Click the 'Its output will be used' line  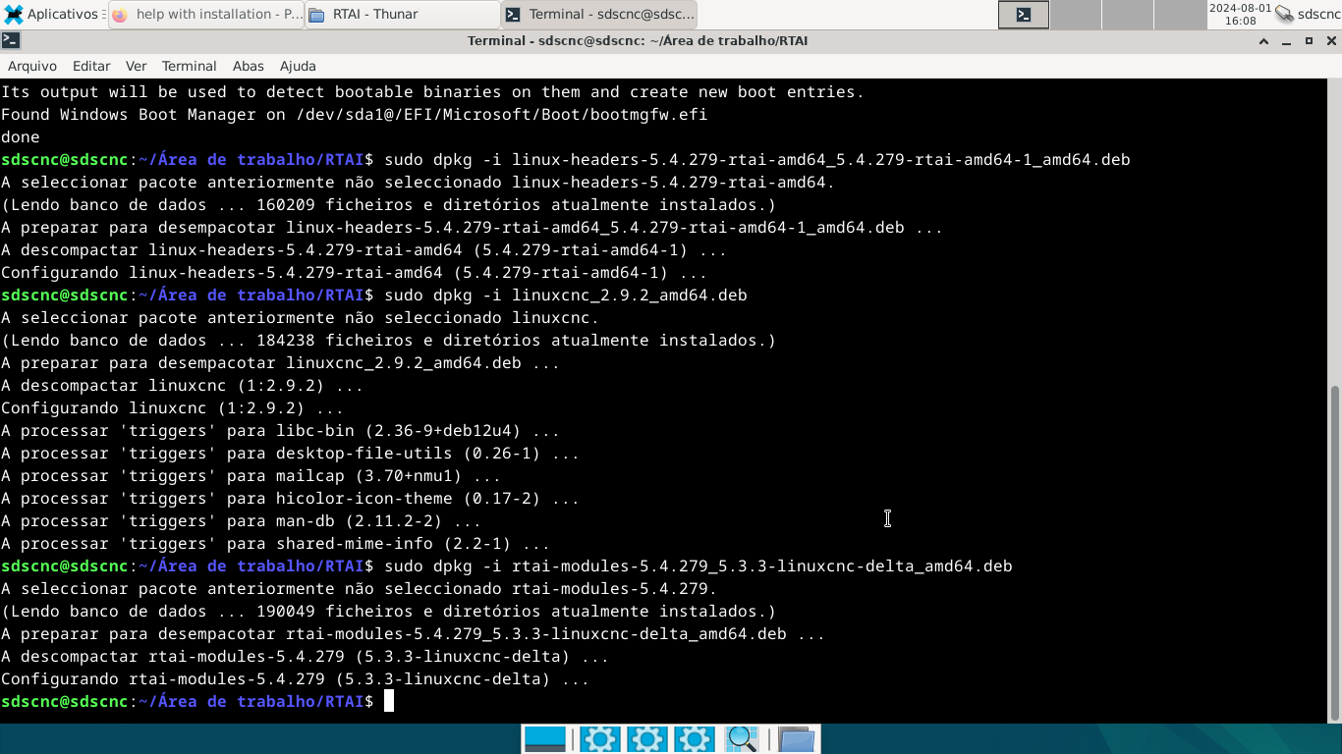pyautogui.click(x=433, y=92)
